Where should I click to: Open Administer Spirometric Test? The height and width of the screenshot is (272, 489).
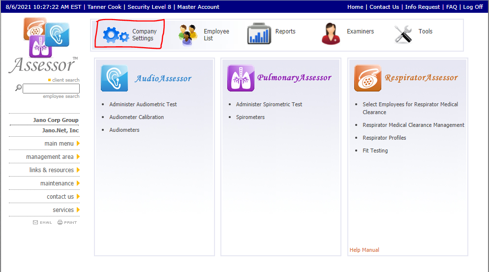269,104
